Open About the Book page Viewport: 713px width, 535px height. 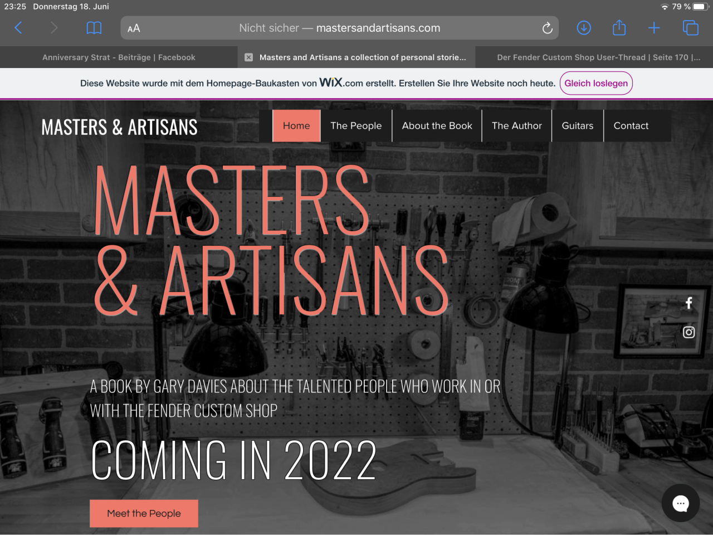pos(437,126)
